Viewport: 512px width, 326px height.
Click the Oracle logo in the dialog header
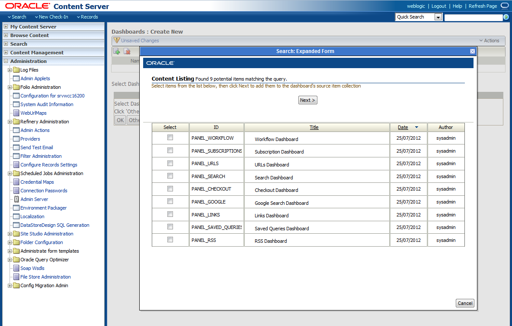(x=160, y=63)
